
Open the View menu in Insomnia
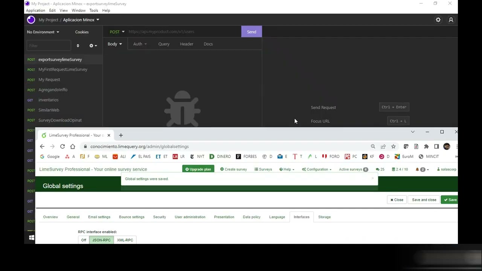[x=64, y=11]
